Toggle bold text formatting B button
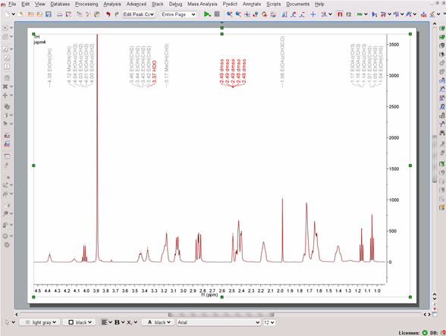 (x=117, y=322)
